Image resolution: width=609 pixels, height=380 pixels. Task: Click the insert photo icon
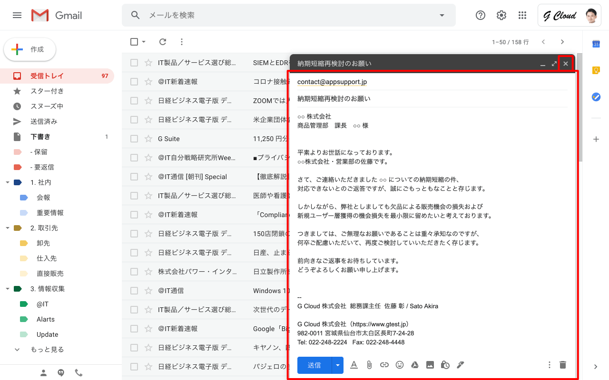pos(430,365)
